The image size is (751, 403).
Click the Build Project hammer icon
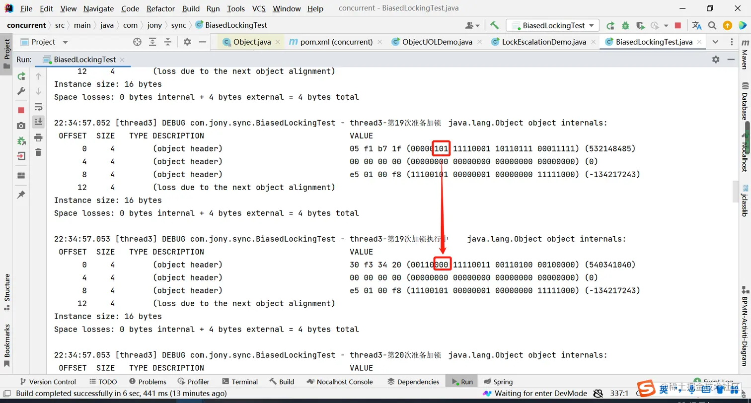click(x=494, y=25)
